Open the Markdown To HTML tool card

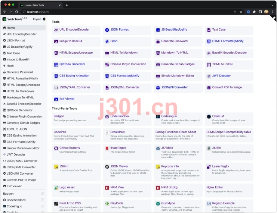point(178,53)
